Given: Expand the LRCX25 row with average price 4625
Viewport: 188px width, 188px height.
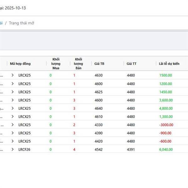Looking at the screenshot, I should (13, 92).
